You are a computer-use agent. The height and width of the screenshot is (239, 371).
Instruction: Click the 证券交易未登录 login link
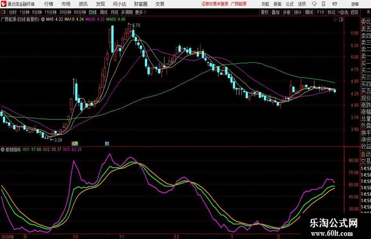pyautogui.click(x=215, y=4)
